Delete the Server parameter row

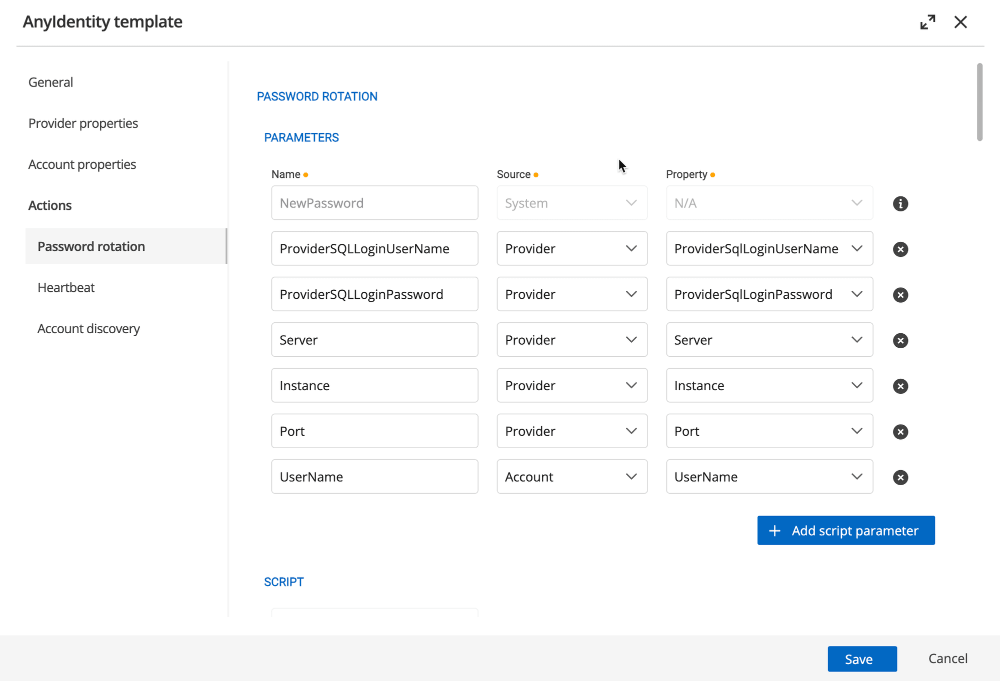click(900, 340)
